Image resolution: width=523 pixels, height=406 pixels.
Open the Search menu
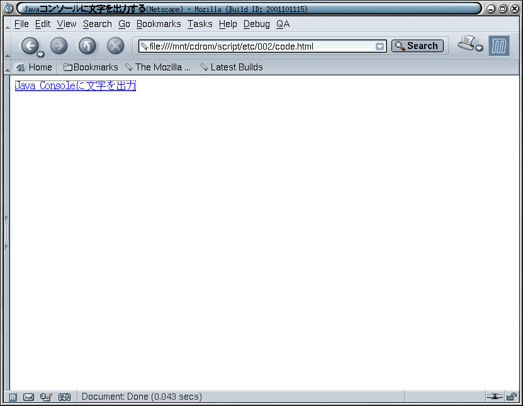click(98, 24)
